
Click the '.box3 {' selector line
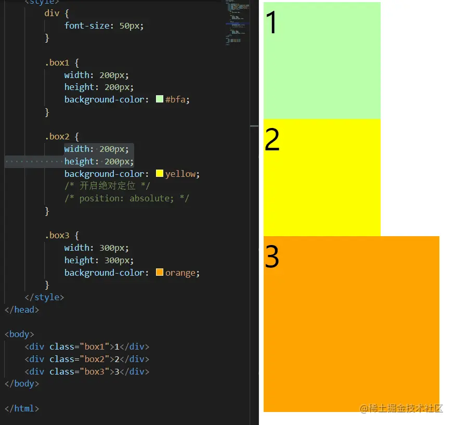pos(62,235)
